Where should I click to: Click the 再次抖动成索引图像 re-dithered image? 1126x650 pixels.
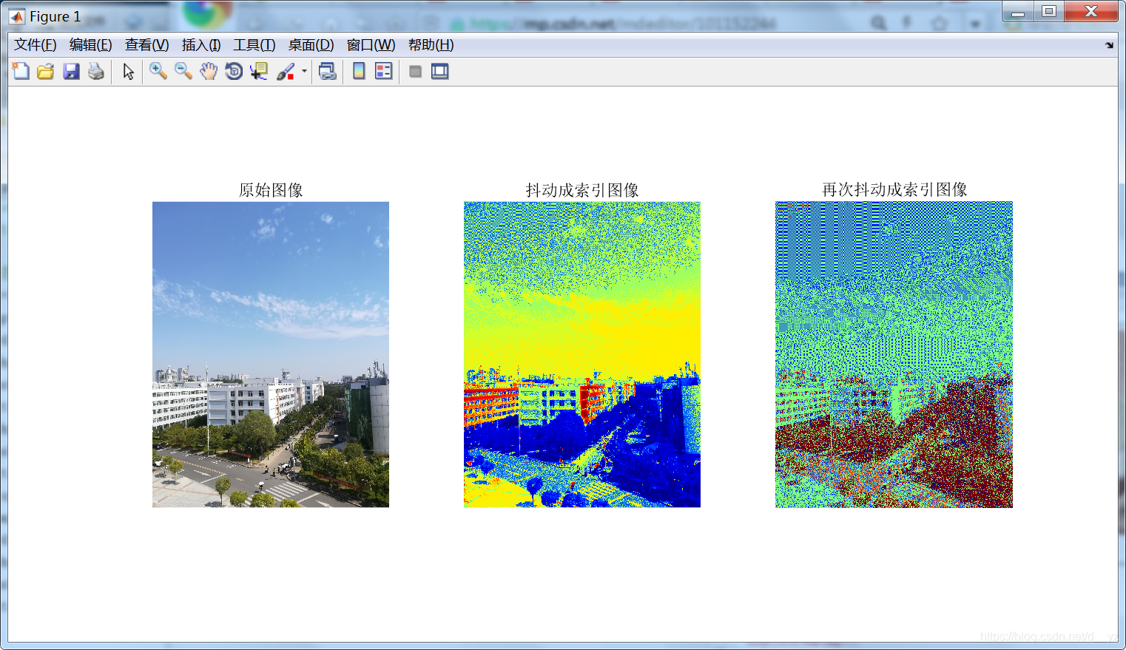[894, 354]
